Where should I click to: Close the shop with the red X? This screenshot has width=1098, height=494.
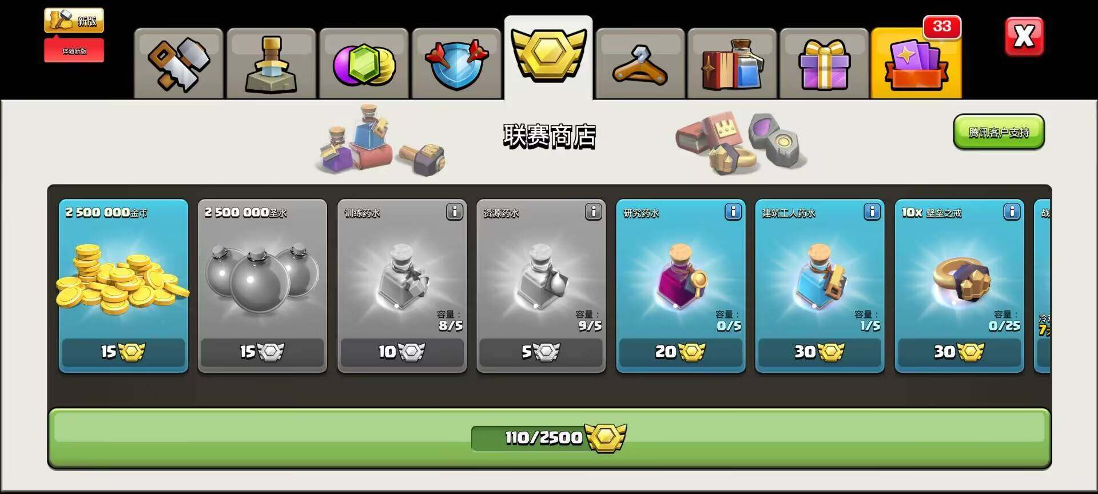[1024, 37]
